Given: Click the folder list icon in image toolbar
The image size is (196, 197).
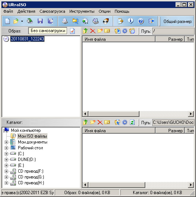Looking at the screenshot, I should (132, 31).
